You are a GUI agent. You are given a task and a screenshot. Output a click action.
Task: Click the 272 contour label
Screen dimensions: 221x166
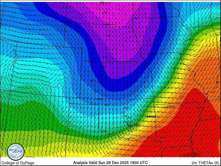pyautogui.click(x=107, y=48)
